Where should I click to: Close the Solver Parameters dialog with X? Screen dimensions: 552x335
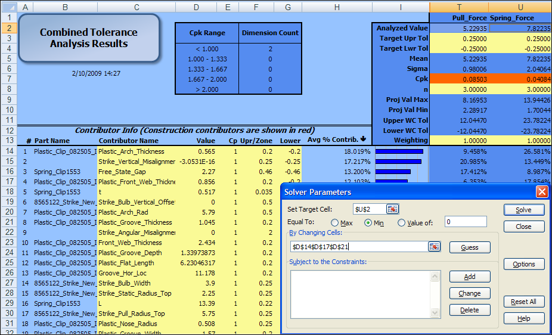tap(541, 192)
